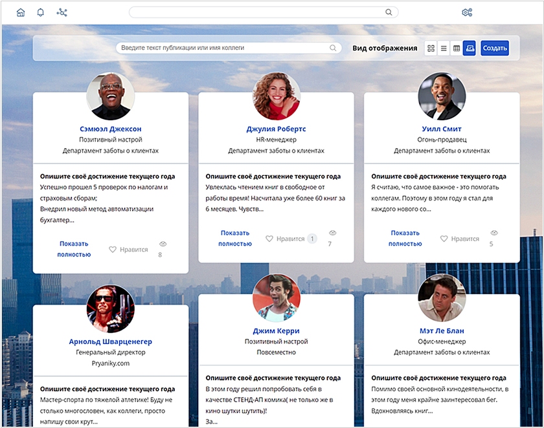Select the card display view
Image resolution: width=544 pixels, height=428 pixels.
(x=470, y=48)
